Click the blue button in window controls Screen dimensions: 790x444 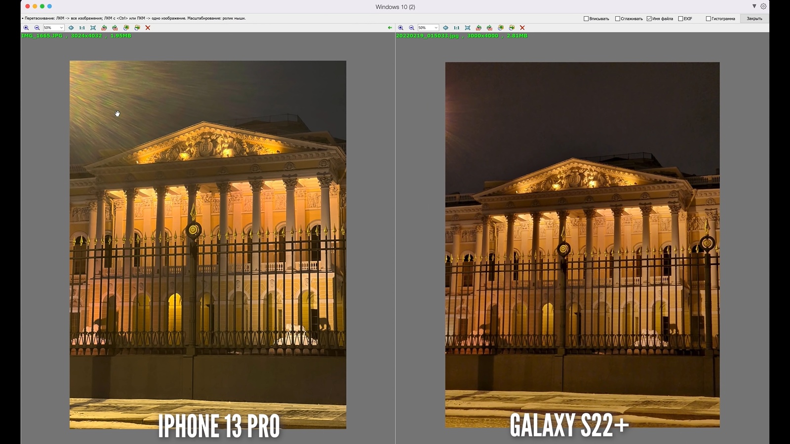coord(49,6)
